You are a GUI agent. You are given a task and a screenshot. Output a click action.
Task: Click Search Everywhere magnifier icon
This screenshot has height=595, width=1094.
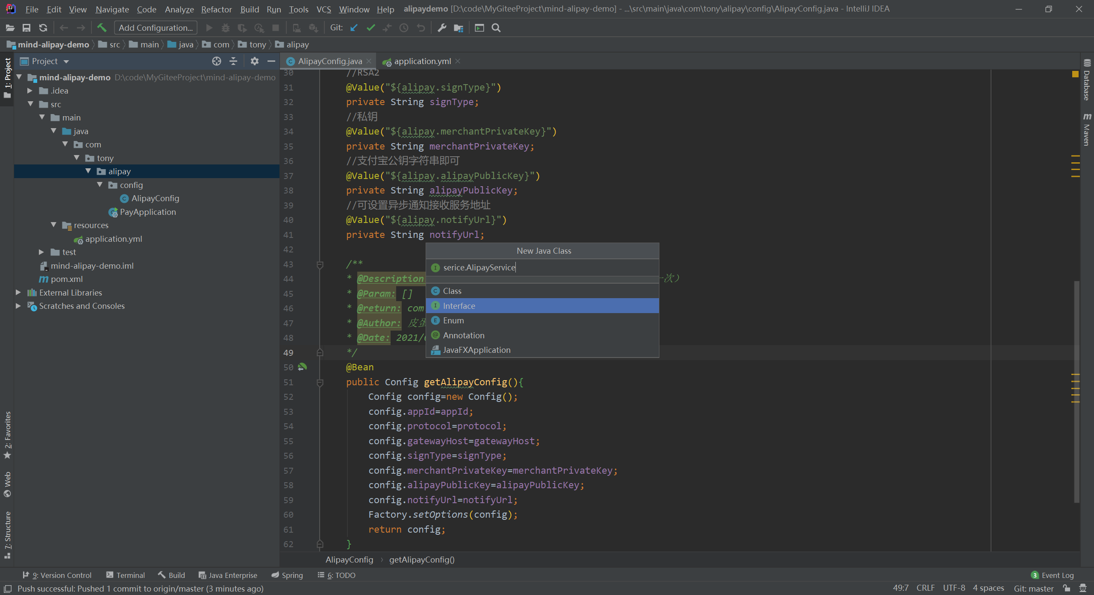496,28
